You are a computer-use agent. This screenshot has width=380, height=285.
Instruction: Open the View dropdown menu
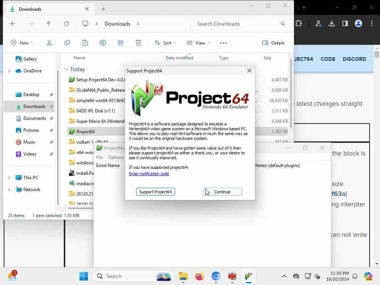[x=198, y=43]
